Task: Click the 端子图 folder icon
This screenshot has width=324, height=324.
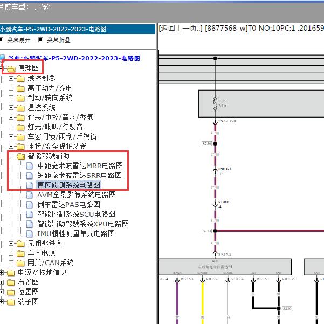Action: pos(11,302)
